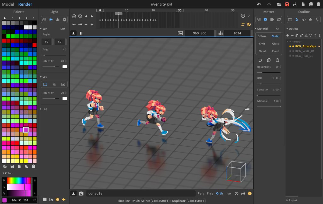This screenshot has height=204, width=323.
Task: Select the hierarchy tree icon in Outline
Action: 297,19
